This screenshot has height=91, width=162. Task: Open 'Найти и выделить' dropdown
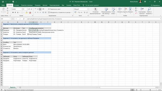click(x=149, y=11)
